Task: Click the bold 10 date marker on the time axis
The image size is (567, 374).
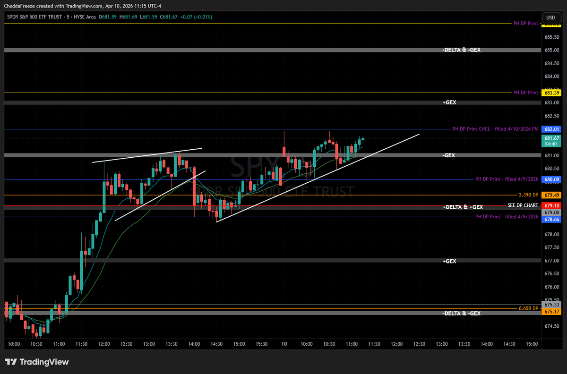Action: tap(284, 344)
